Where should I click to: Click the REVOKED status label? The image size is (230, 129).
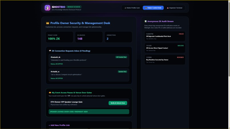tap(180, 58)
